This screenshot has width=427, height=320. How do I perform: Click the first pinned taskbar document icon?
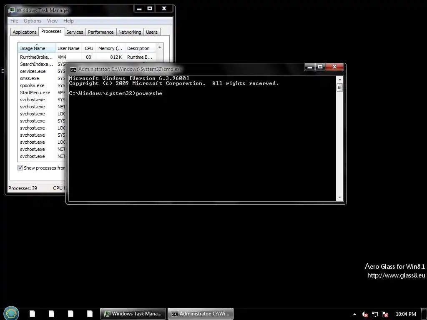click(32, 314)
